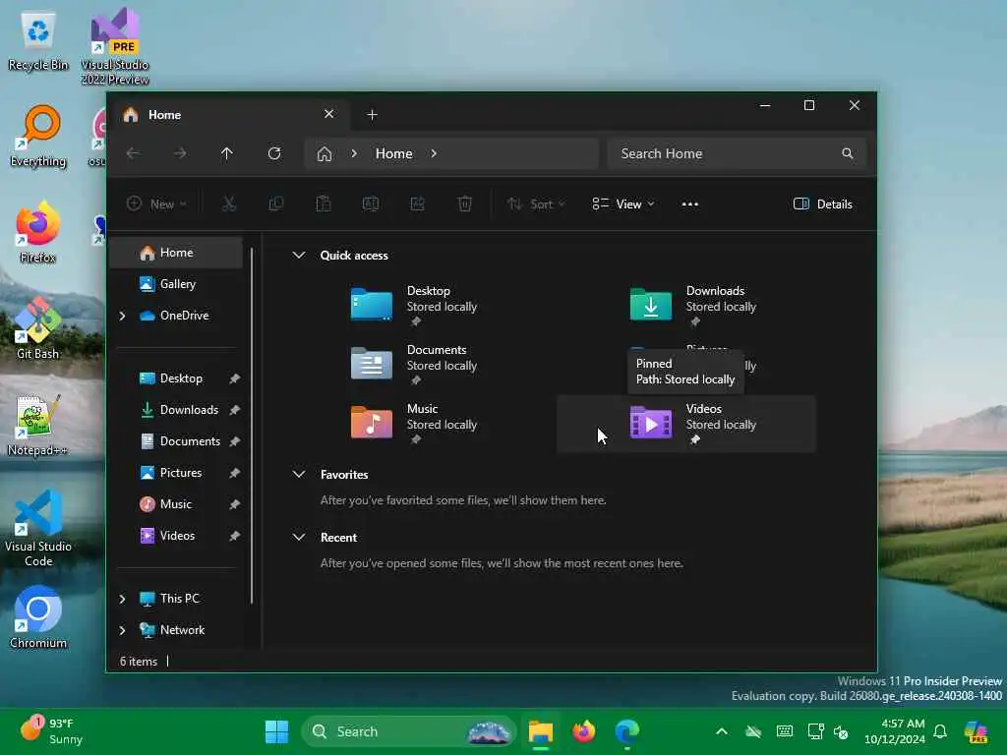The width and height of the screenshot is (1007, 755).
Task: Click the Back navigation arrow
Action: 133,153
